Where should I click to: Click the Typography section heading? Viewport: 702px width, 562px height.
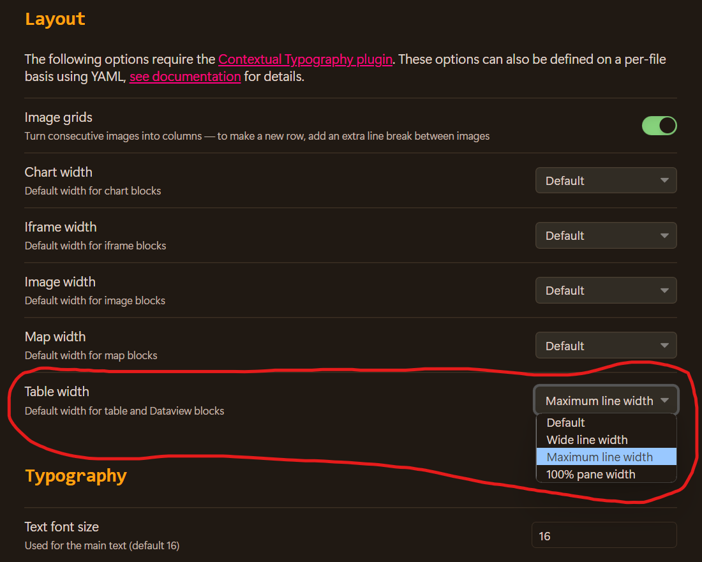click(75, 476)
